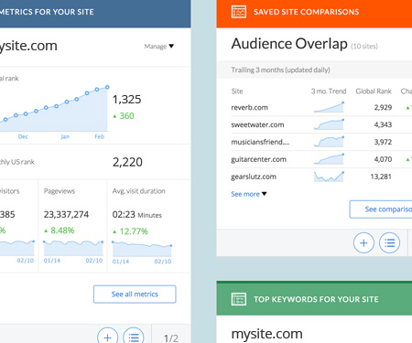Click the Trailing 3 months label
This screenshot has height=343, width=412.
click(x=280, y=70)
